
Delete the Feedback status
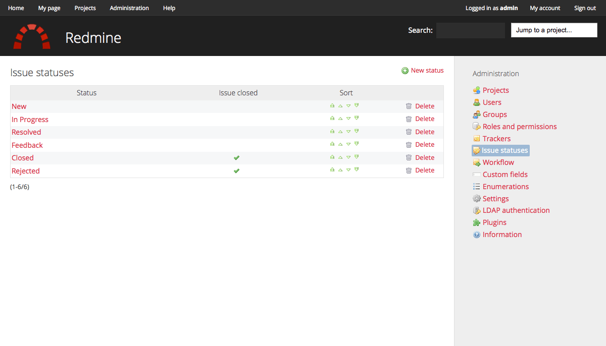(x=420, y=145)
